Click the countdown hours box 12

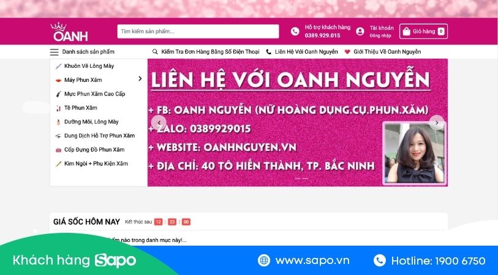(158, 222)
